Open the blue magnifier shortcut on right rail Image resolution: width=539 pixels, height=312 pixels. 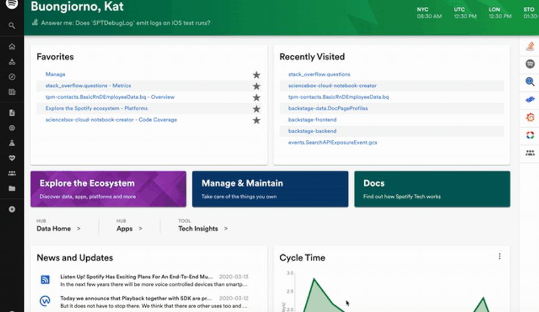pos(530,82)
